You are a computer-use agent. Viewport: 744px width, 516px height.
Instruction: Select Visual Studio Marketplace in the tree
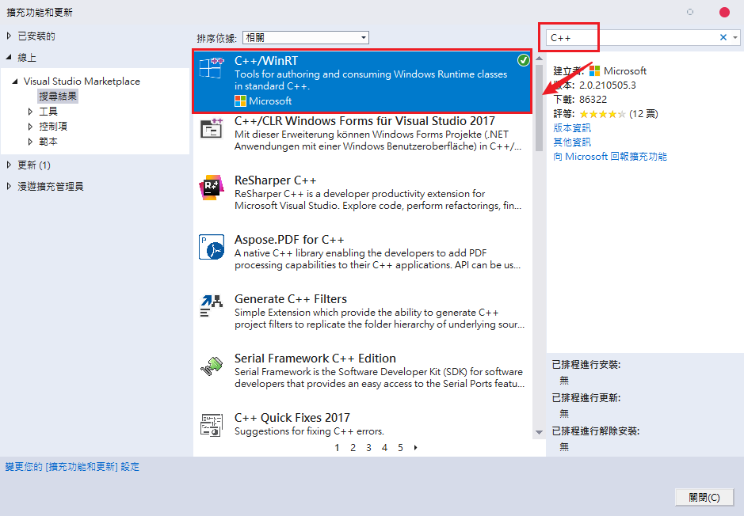(82, 82)
